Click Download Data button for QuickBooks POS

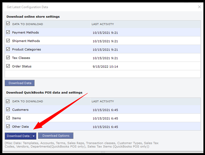point(18,136)
